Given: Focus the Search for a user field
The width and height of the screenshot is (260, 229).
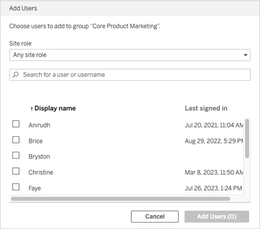Looking at the screenshot, I should [130, 74].
